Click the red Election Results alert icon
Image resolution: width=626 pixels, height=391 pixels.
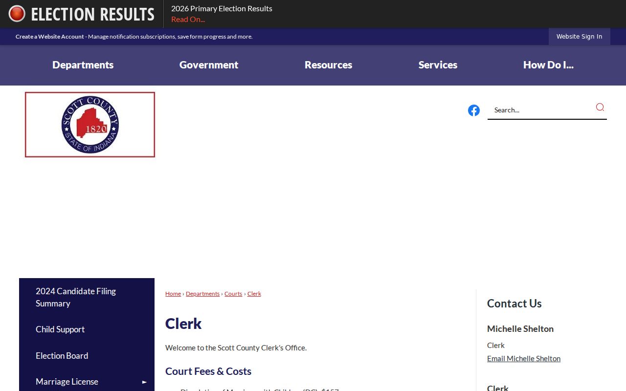pyautogui.click(x=17, y=14)
